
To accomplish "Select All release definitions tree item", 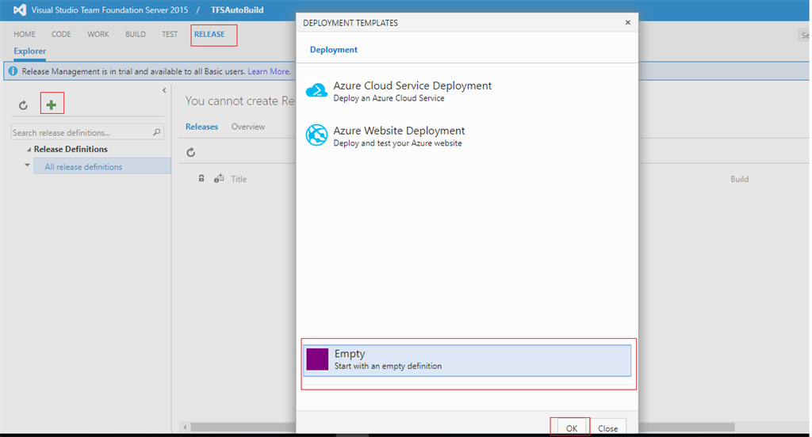I will click(x=83, y=167).
